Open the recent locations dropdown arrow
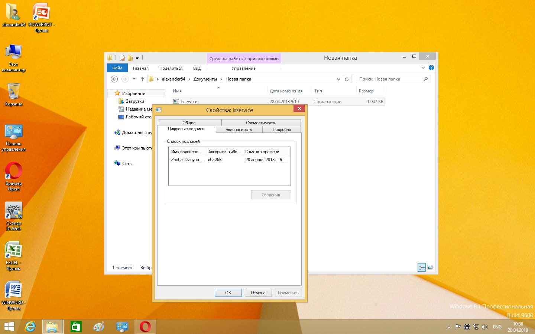The width and height of the screenshot is (535, 334). click(x=134, y=79)
